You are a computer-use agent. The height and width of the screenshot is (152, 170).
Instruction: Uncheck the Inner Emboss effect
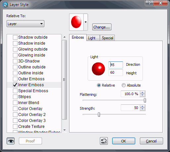tap(15, 85)
